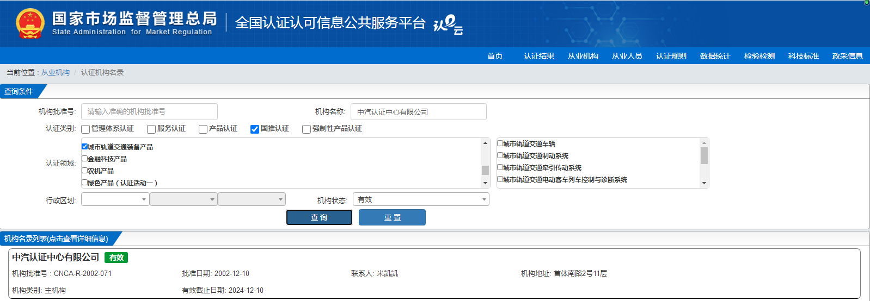Screen dimensions: 870x301
Task: Click 联系人: 米凯凯 text
Action: pos(375,273)
